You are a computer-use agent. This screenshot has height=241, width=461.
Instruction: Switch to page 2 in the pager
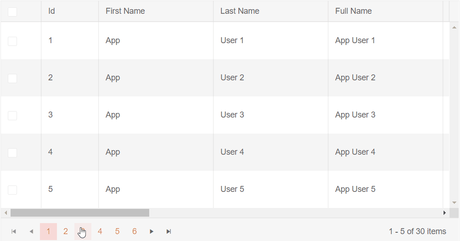(x=66, y=232)
